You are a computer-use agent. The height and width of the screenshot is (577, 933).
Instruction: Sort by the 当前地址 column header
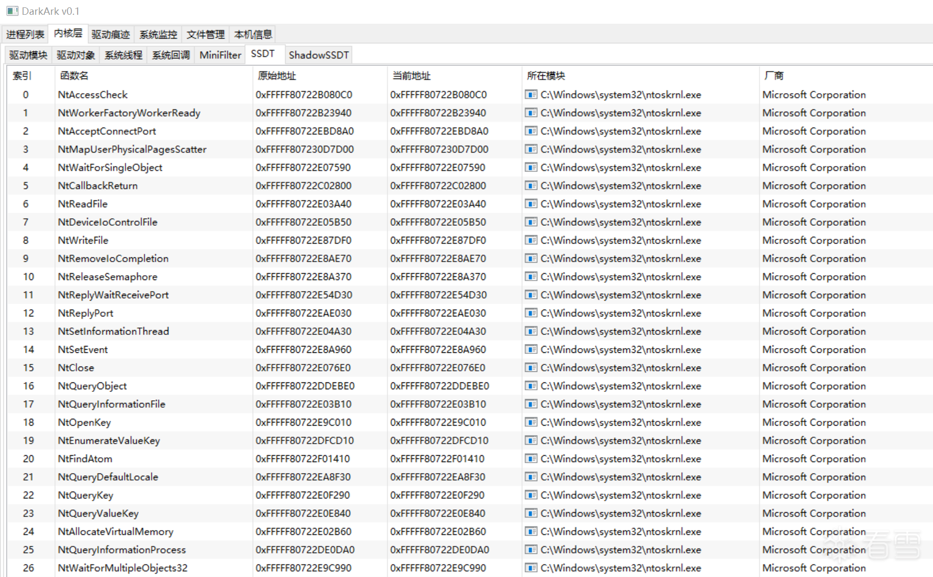(x=454, y=76)
